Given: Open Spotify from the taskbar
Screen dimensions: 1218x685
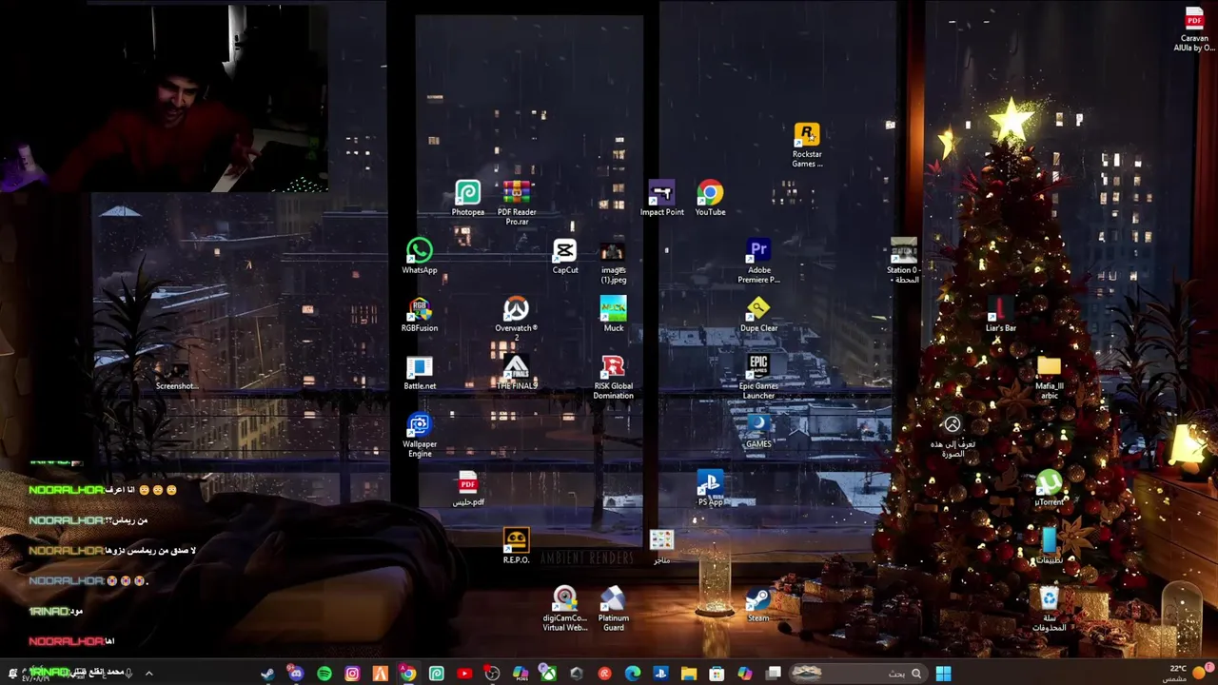Looking at the screenshot, I should [324, 674].
